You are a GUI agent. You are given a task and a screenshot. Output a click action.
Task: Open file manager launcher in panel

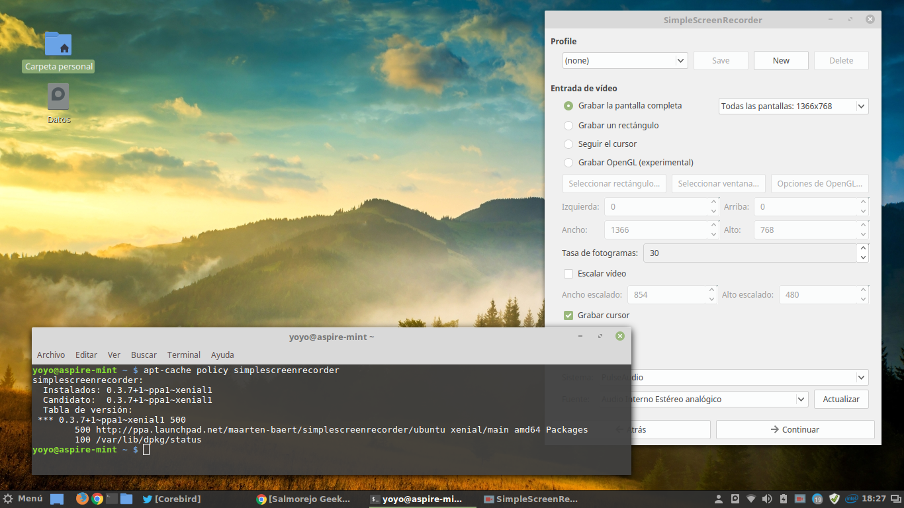(x=126, y=499)
